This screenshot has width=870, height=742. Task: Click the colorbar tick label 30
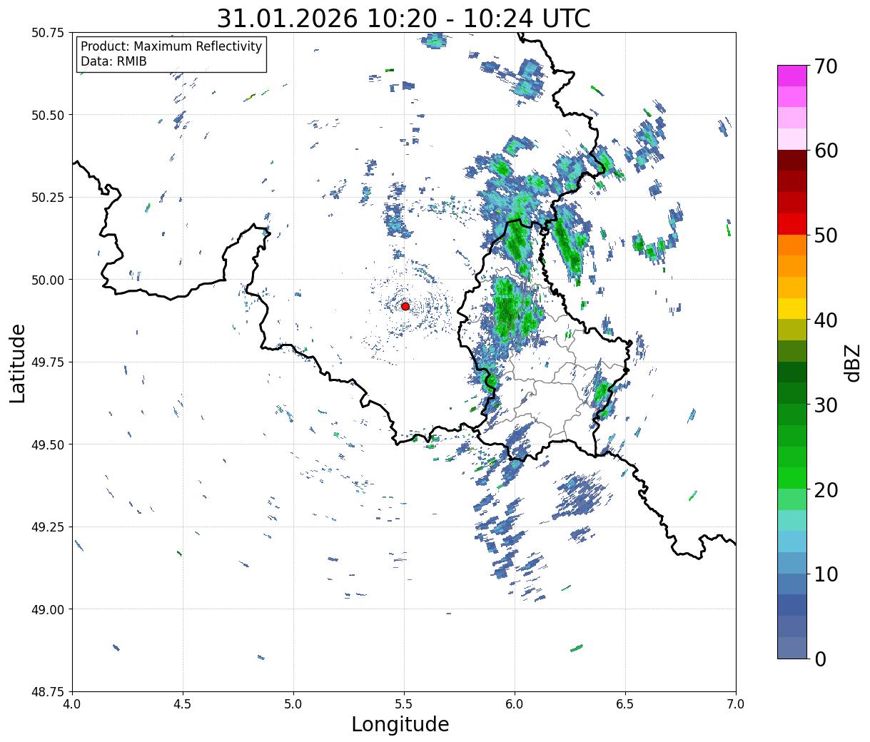point(826,405)
